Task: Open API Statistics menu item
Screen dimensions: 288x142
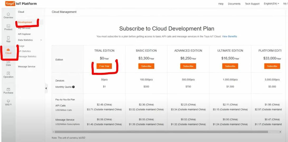Action: 25,51
